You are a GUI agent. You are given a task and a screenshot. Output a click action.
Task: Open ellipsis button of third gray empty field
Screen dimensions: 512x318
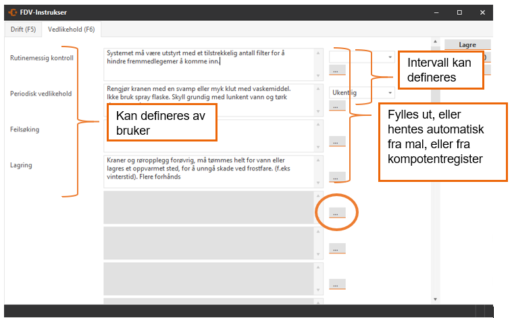pos(338,284)
